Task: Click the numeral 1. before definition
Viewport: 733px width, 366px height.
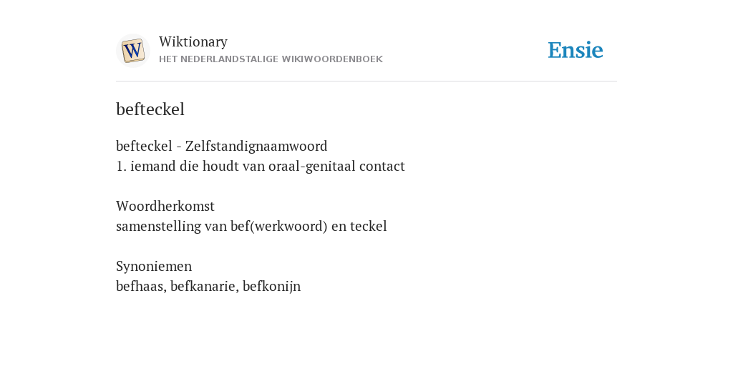Action: coord(121,167)
